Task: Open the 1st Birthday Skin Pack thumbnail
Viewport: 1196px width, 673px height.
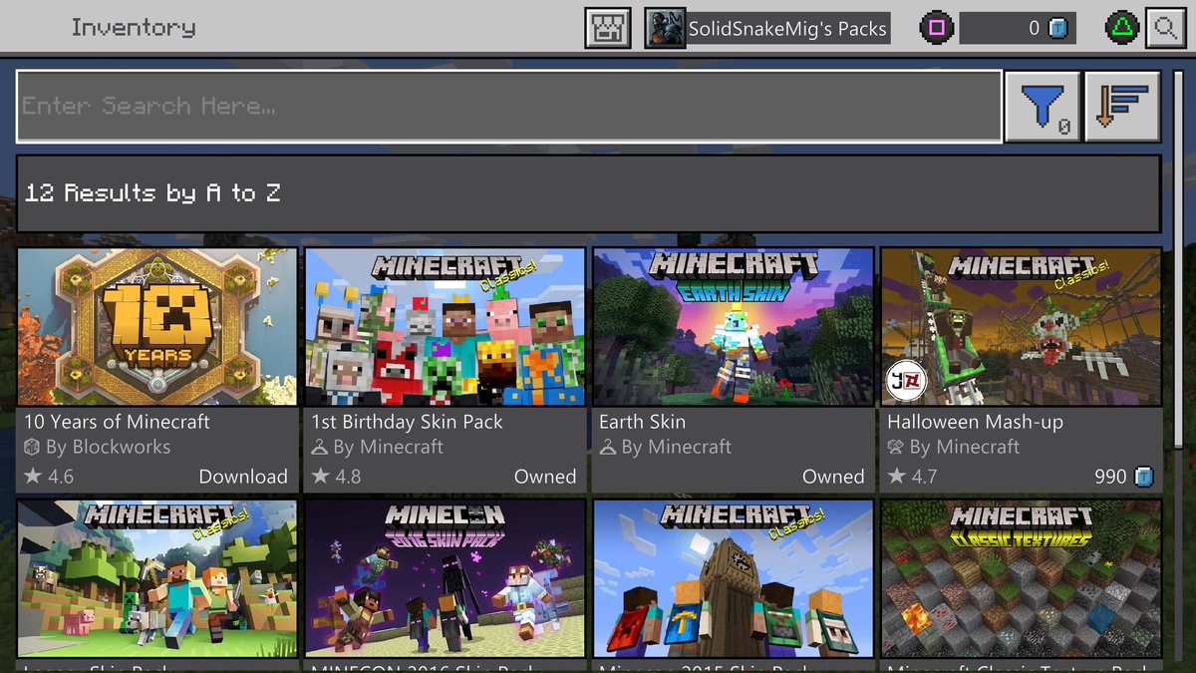Action: (x=446, y=327)
